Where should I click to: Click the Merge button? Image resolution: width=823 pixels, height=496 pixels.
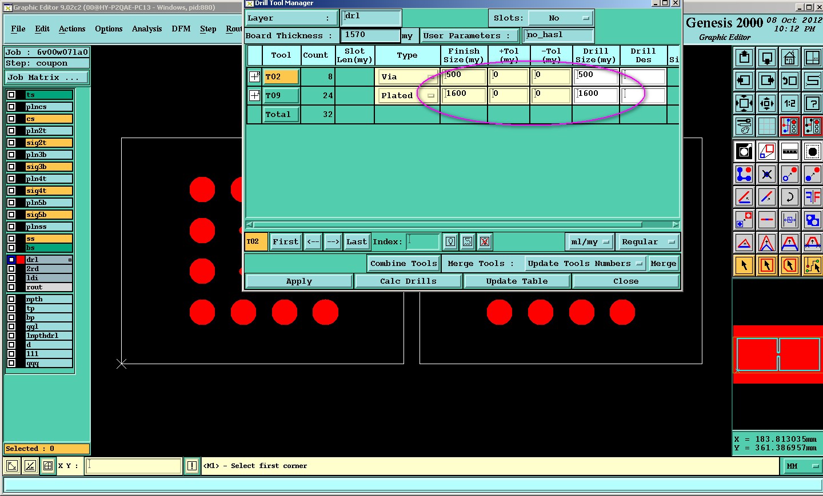(664, 264)
